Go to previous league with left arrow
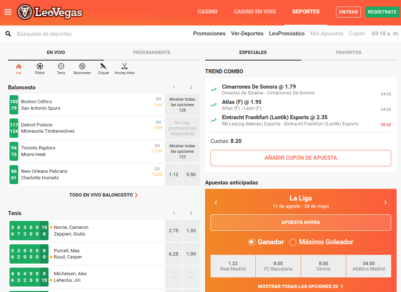The height and width of the screenshot is (292, 401). click(x=216, y=203)
